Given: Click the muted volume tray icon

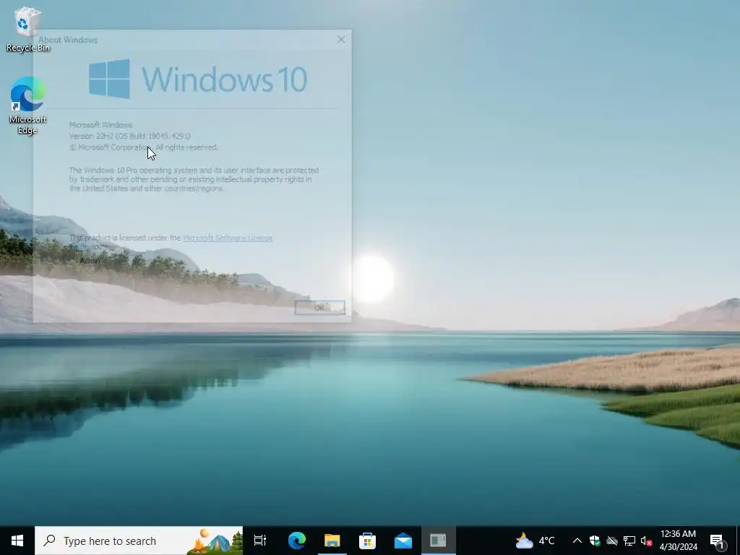Looking at the screenshot, I should tap(646, 541).
